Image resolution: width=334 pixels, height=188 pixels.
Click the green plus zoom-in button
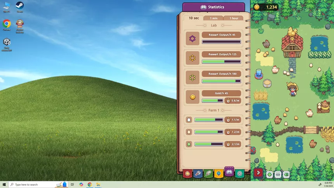pyautogui.click(x=270, y=174)
